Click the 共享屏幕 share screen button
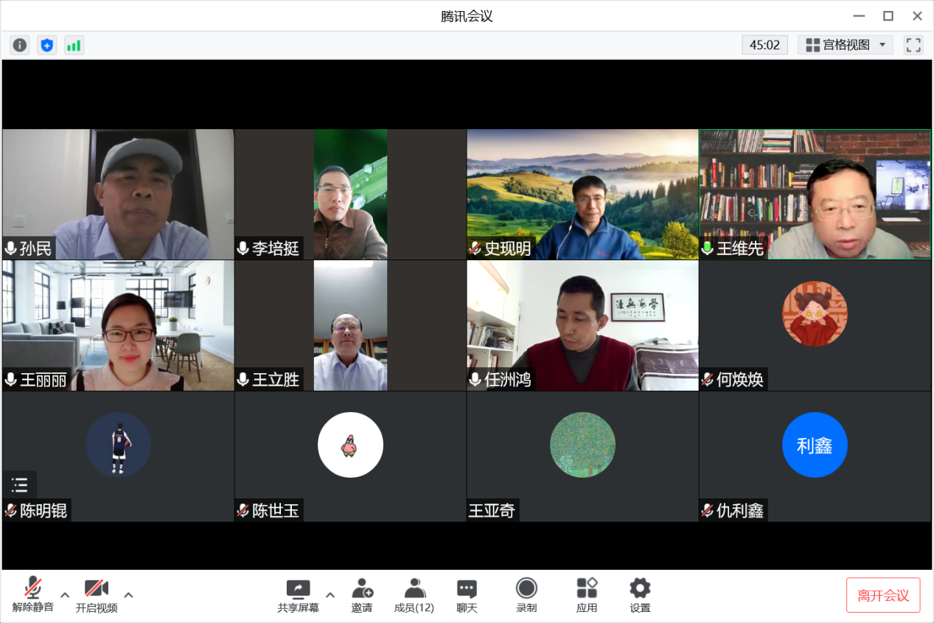Image resolution: width=934 pixels, height=623 pixels. coord(299,595)
